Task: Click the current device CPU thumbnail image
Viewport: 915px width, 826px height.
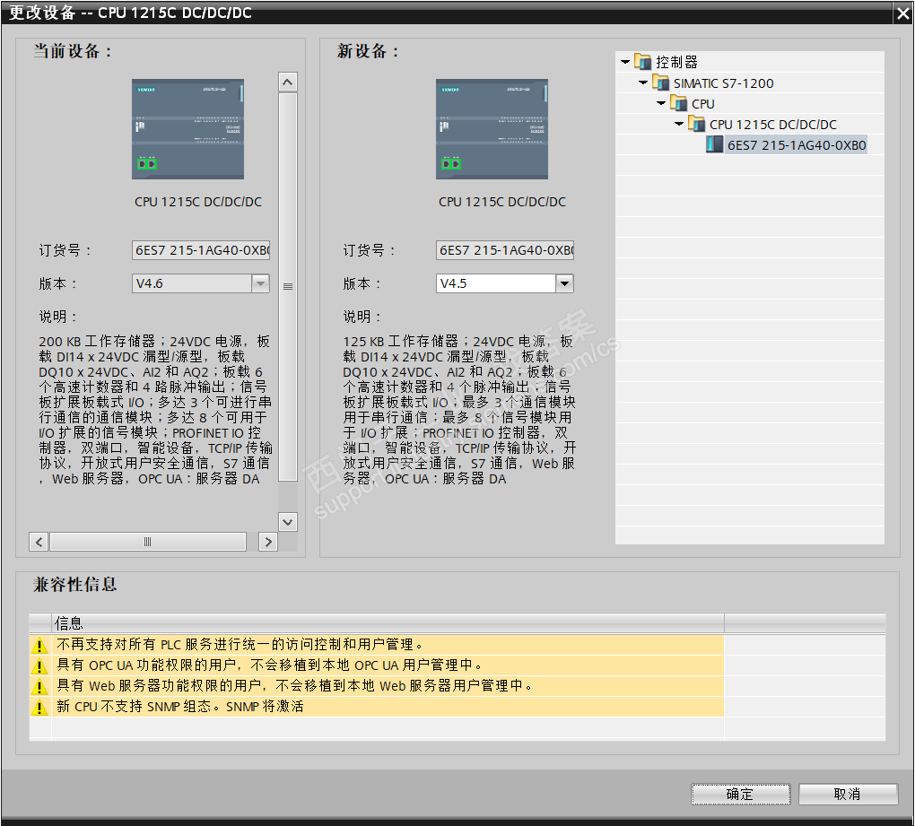Action: (x=187, y=129)
